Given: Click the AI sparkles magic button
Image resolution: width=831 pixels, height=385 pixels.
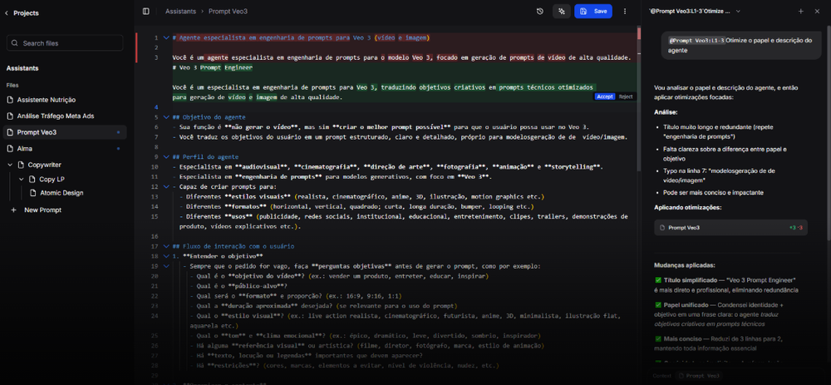Looking at the screenshot, I should point(561,11).
